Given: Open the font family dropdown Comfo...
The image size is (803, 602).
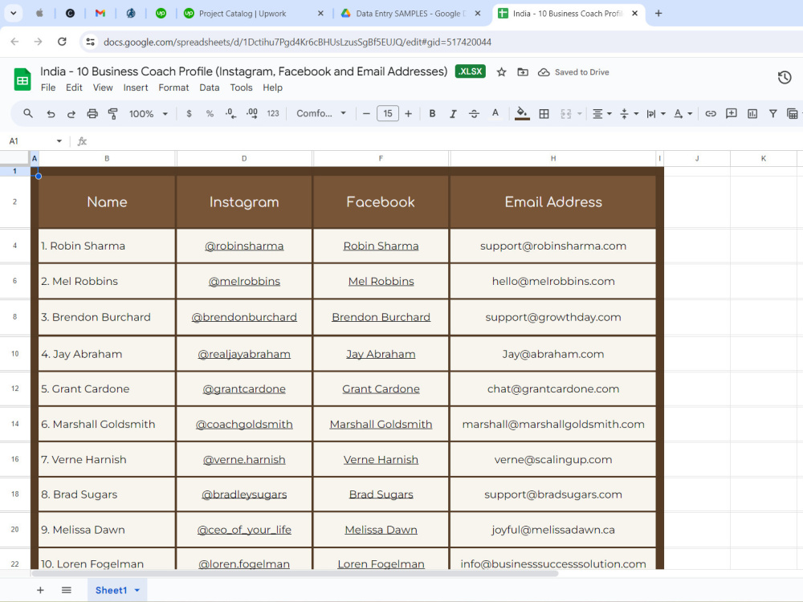Looking at the screenshot, I should (x=321, y=114).
